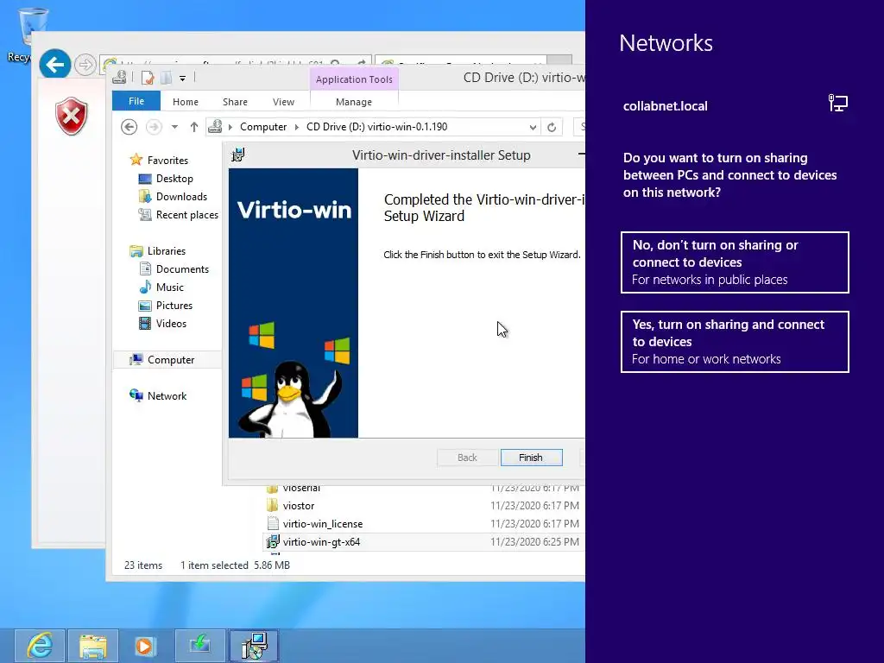
Task: Open File Explorer taskbar icon
Action: coord(93,645)
